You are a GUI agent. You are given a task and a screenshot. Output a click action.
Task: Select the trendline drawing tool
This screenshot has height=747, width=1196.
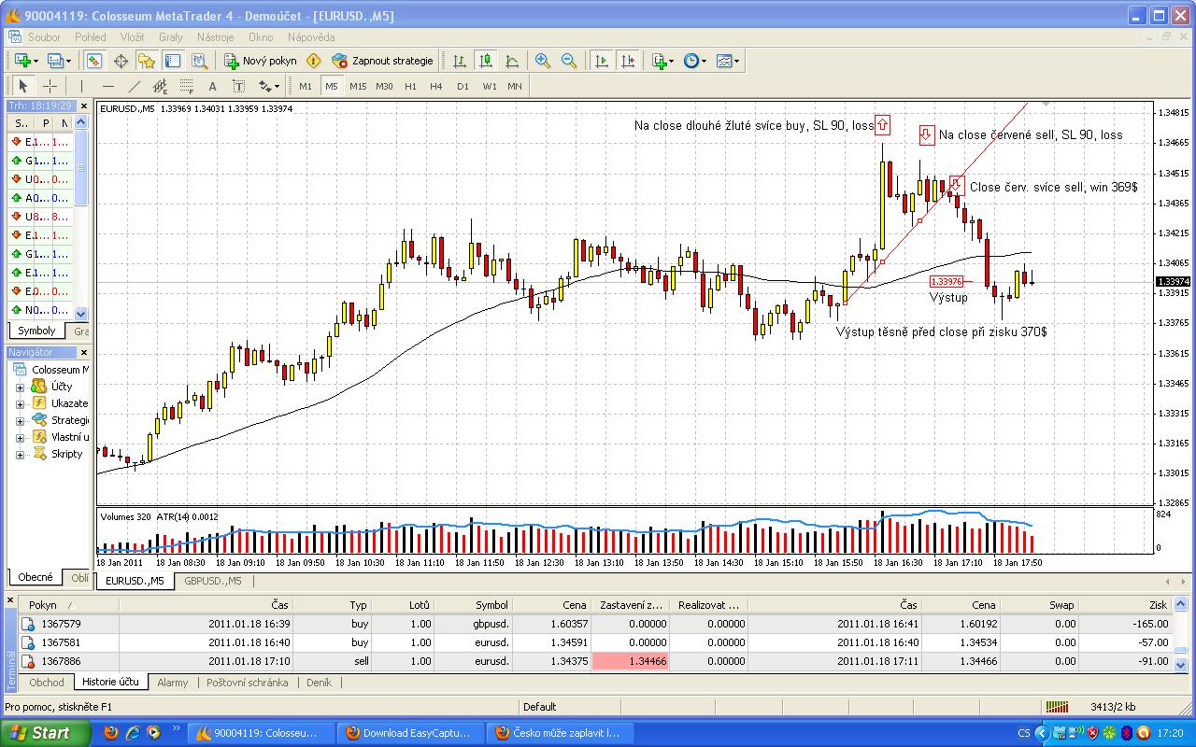tap(134, 86)
